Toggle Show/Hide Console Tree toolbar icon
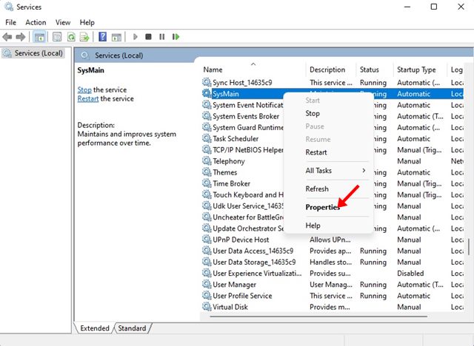 [39, 37]
